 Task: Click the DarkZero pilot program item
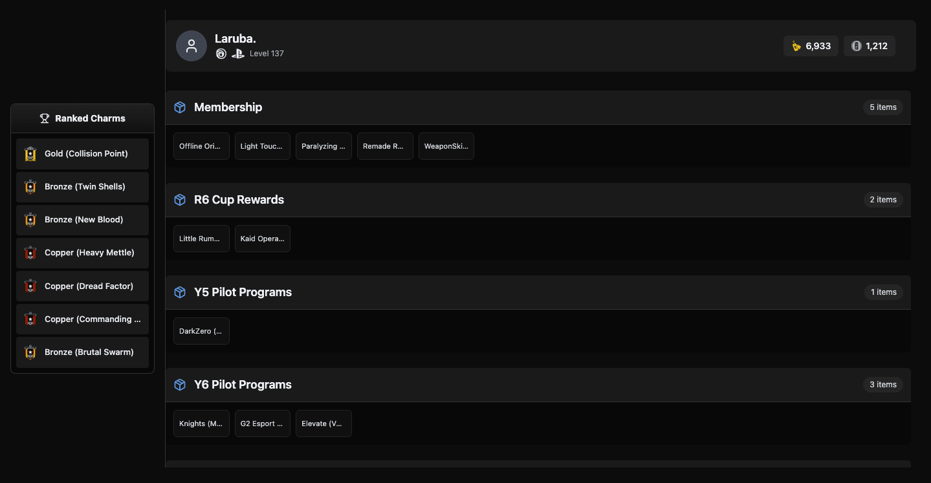click(x=201, y=331)
